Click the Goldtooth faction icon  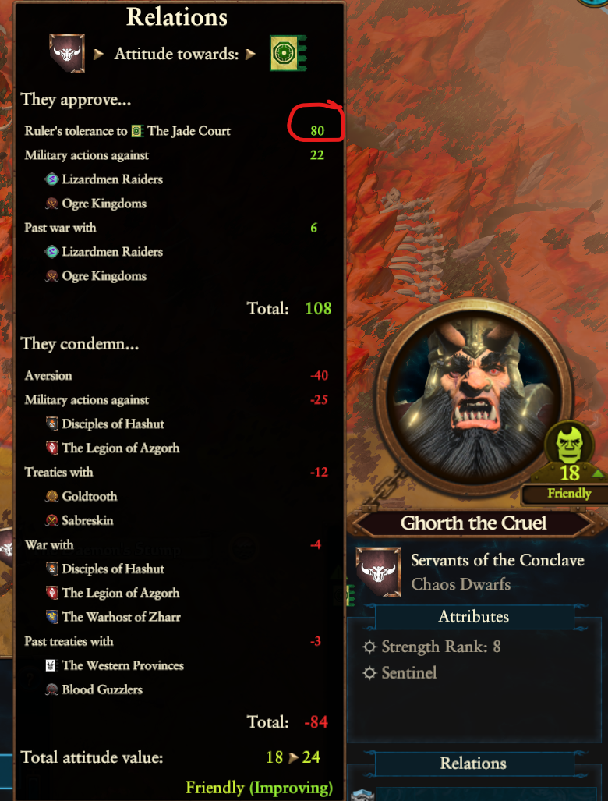click(52, 496)
